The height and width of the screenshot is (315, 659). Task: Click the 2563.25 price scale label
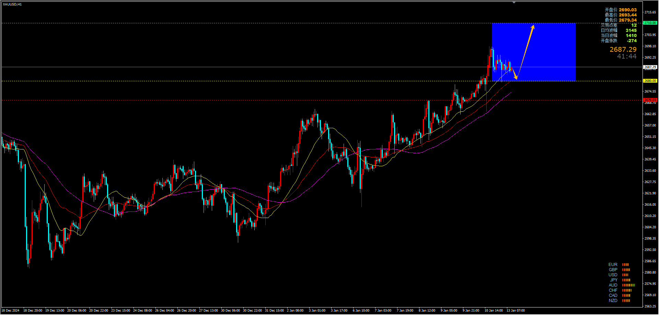click(650, 306)
